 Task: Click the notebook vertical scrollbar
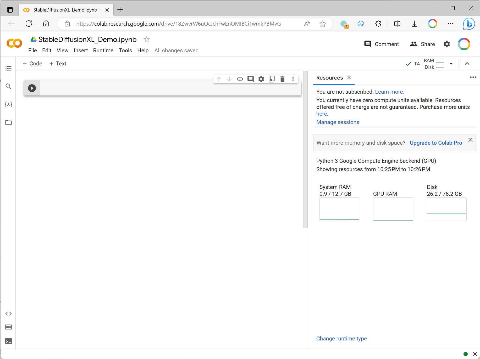[x=305, y=150]
